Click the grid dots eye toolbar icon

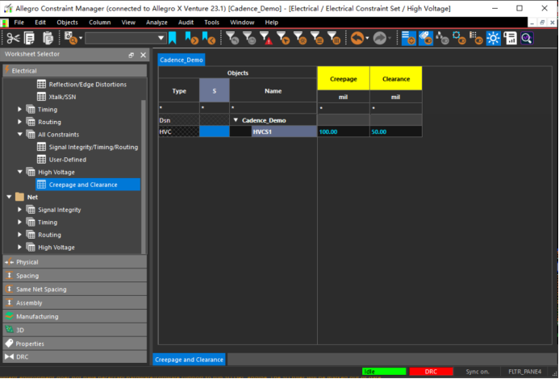point(476,38)
